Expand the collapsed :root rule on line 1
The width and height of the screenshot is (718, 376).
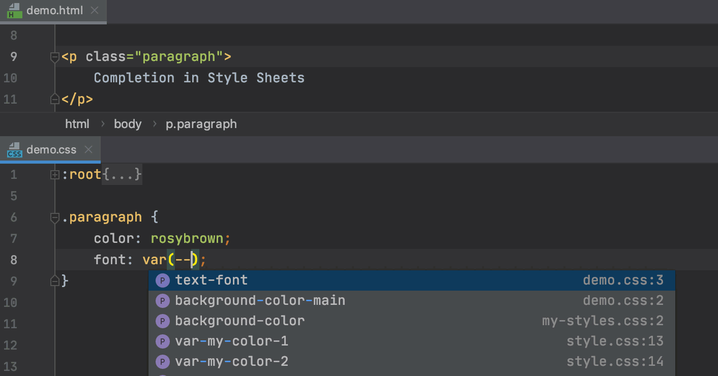coord(54,174)
